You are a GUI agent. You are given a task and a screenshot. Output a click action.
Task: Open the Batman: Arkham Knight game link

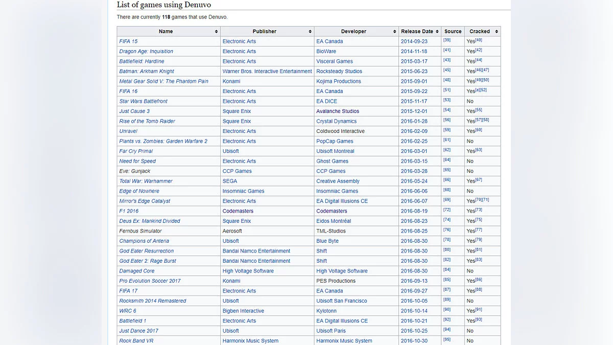tap(147, 72)
